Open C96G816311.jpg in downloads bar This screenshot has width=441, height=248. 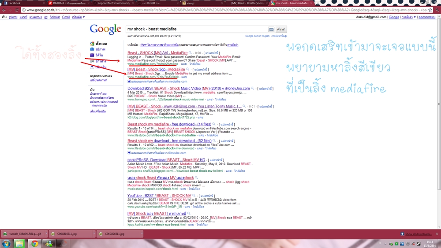[71, 233]
